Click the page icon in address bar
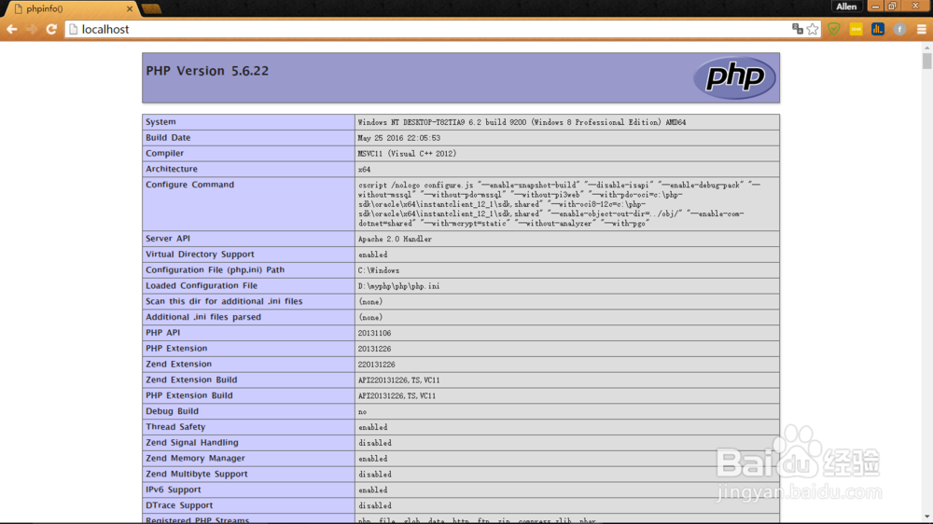This screenshot has height=524, width=933. [73, 29]
